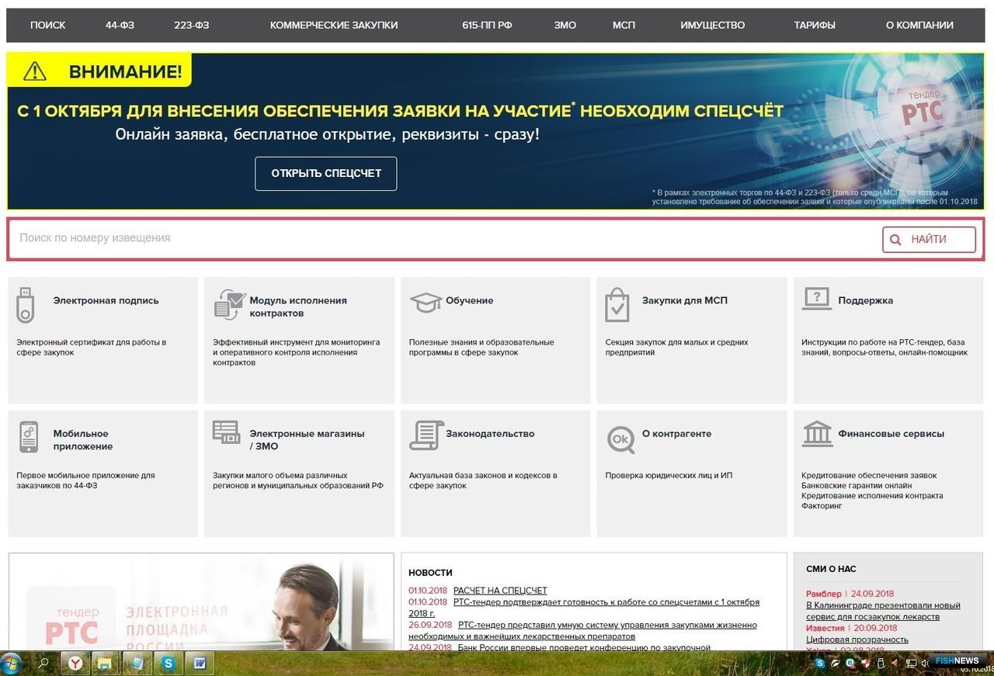Open the Цифровая прозрачность article link
Screen dimensions: 994x676
click(857, 640)
